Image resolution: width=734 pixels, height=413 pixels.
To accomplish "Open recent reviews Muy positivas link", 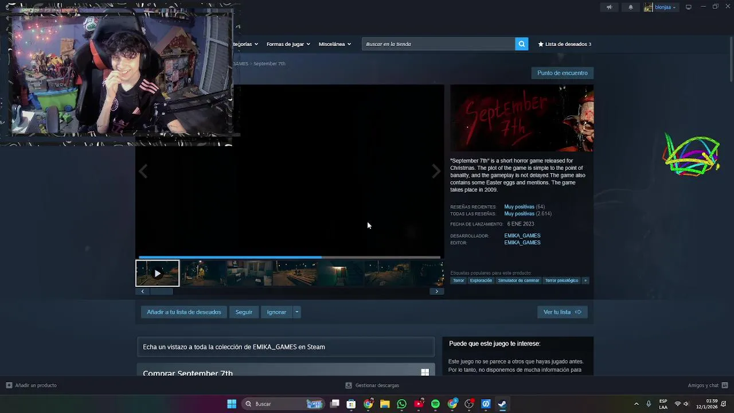I will [x=519, y=206].
